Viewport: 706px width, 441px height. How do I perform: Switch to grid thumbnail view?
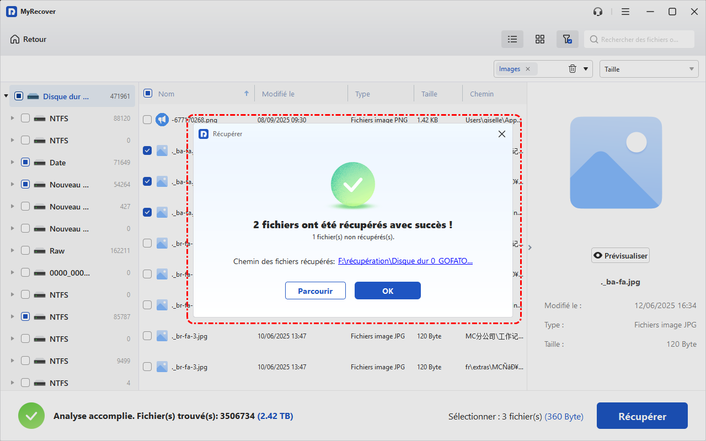click(540, 39)
